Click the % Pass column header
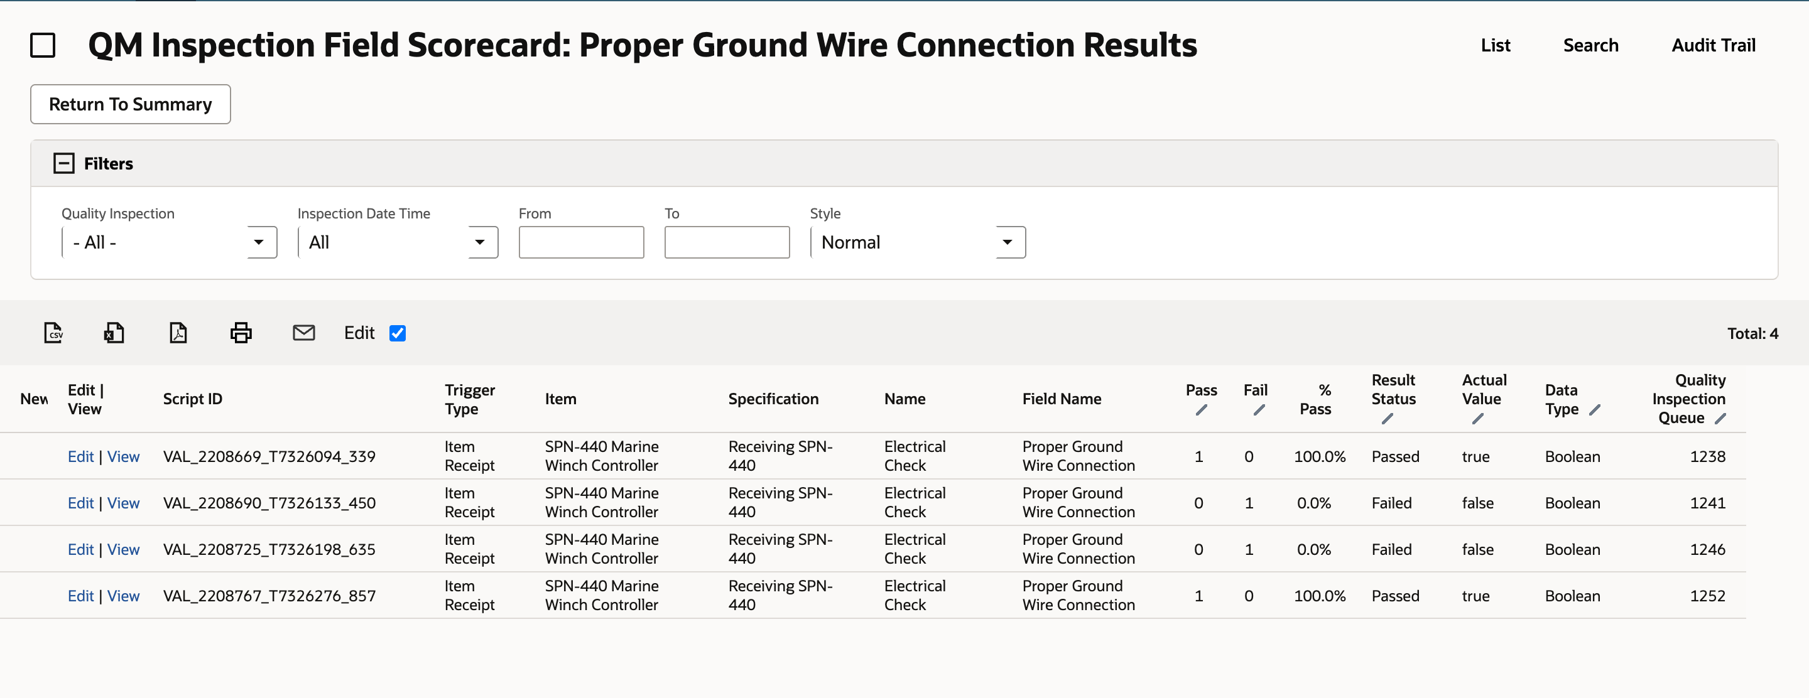The height and width of the screenshot is (698, 1809). click(x=1315, y=399)
